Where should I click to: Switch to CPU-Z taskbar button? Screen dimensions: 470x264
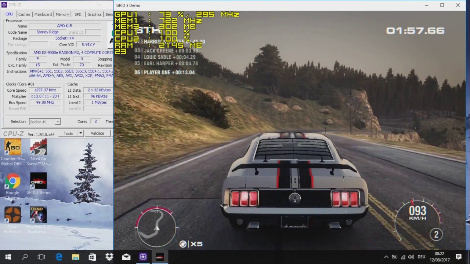[143, 257]
